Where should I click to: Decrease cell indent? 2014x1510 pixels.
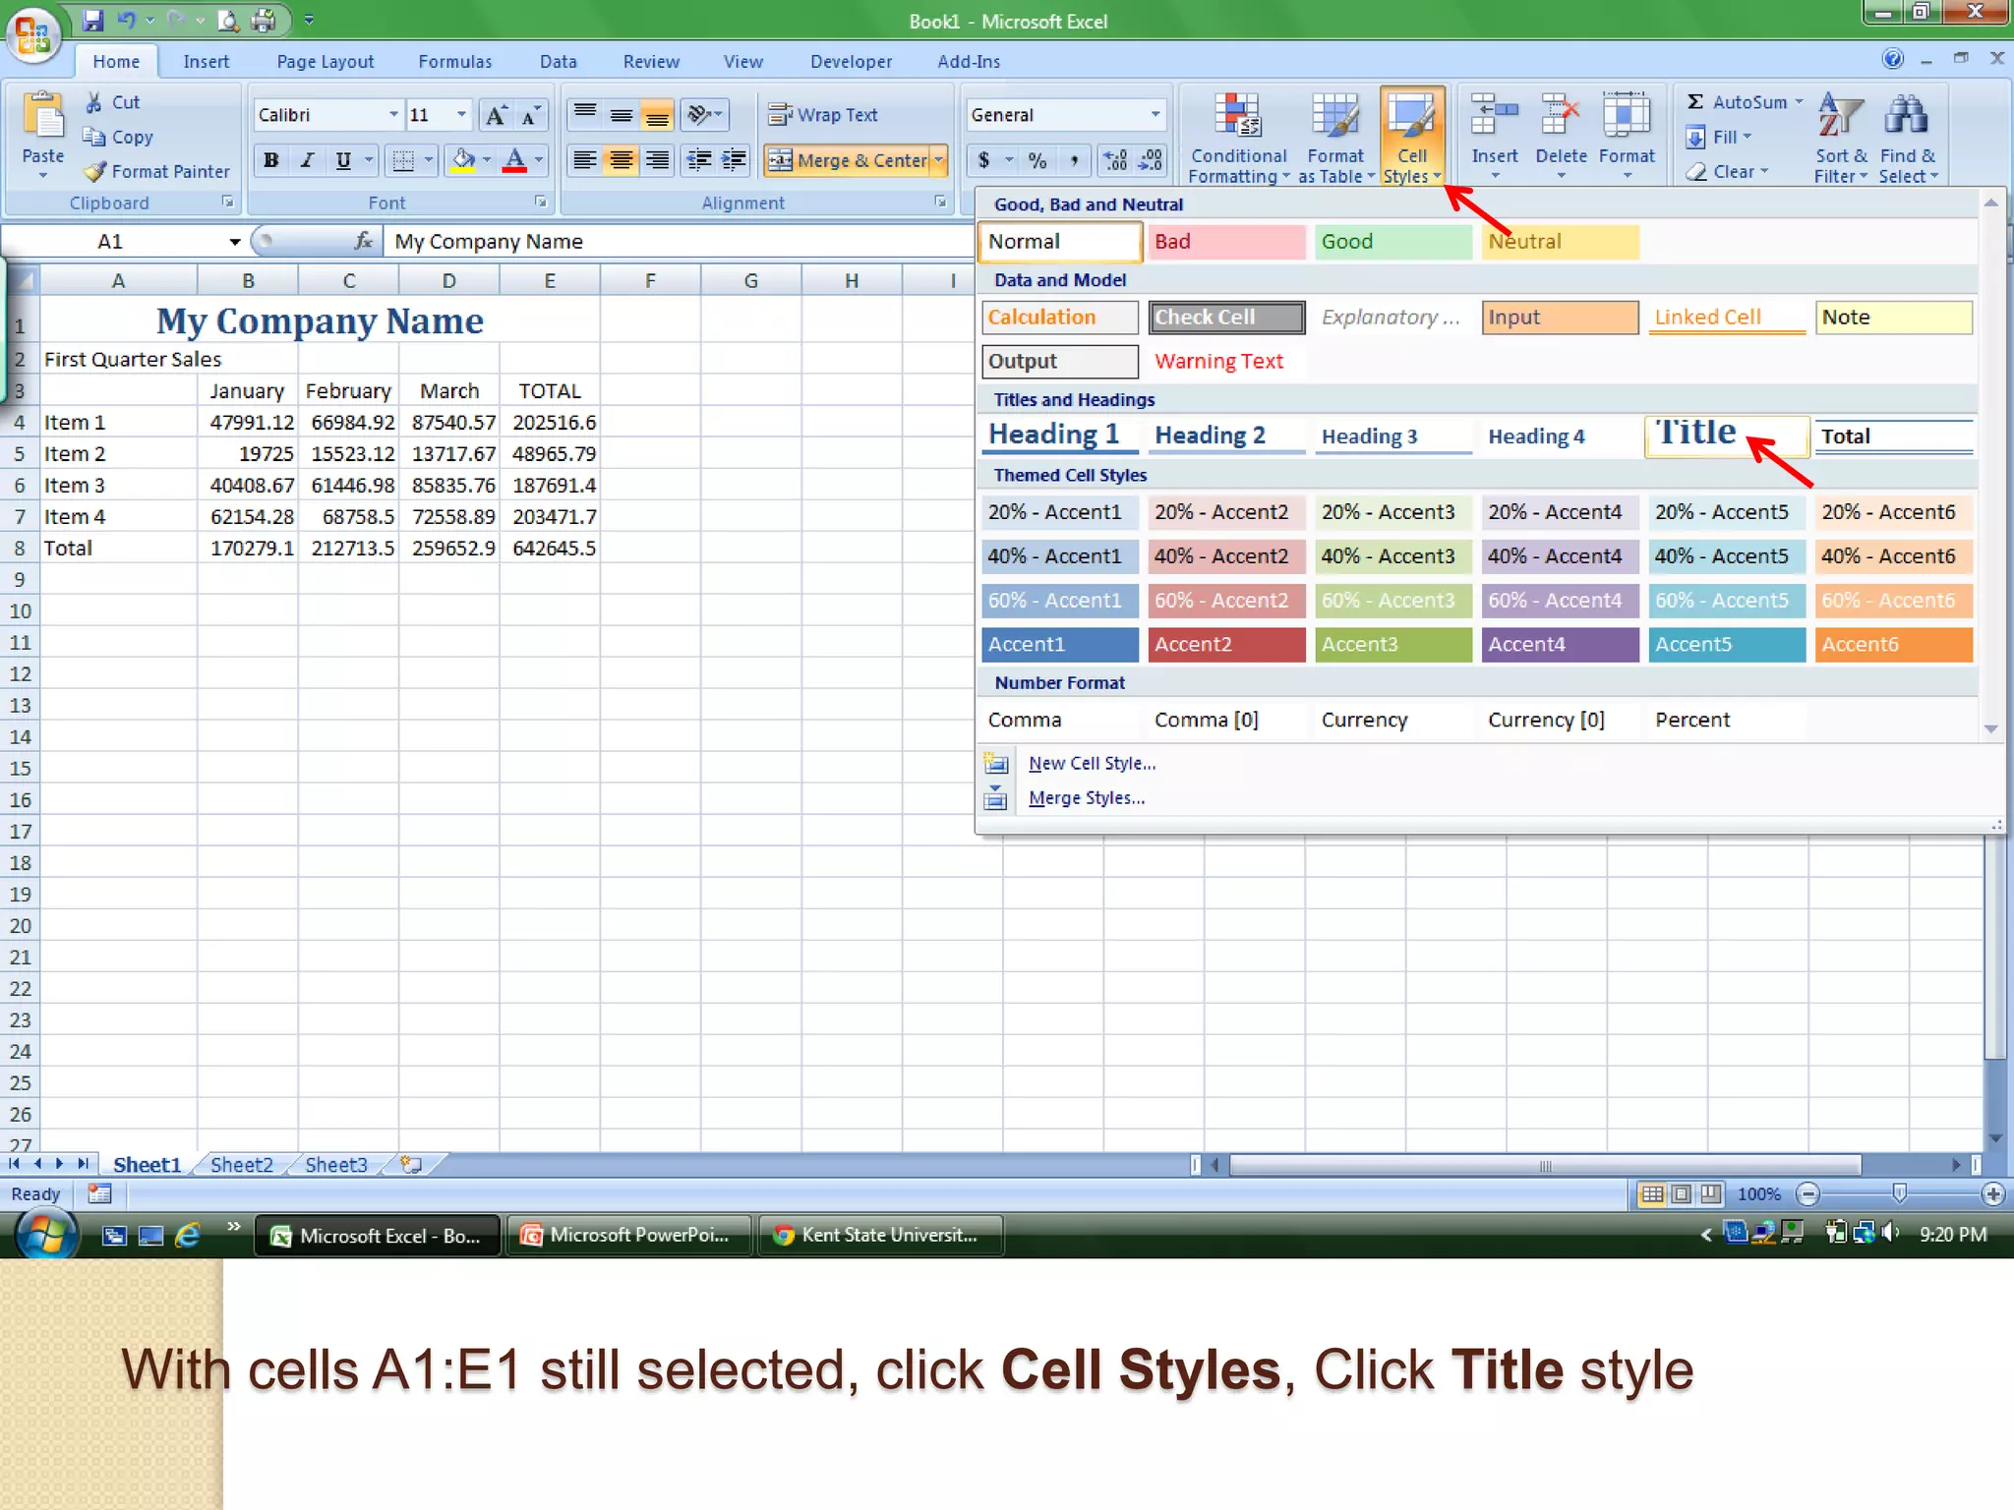(698, 160)
